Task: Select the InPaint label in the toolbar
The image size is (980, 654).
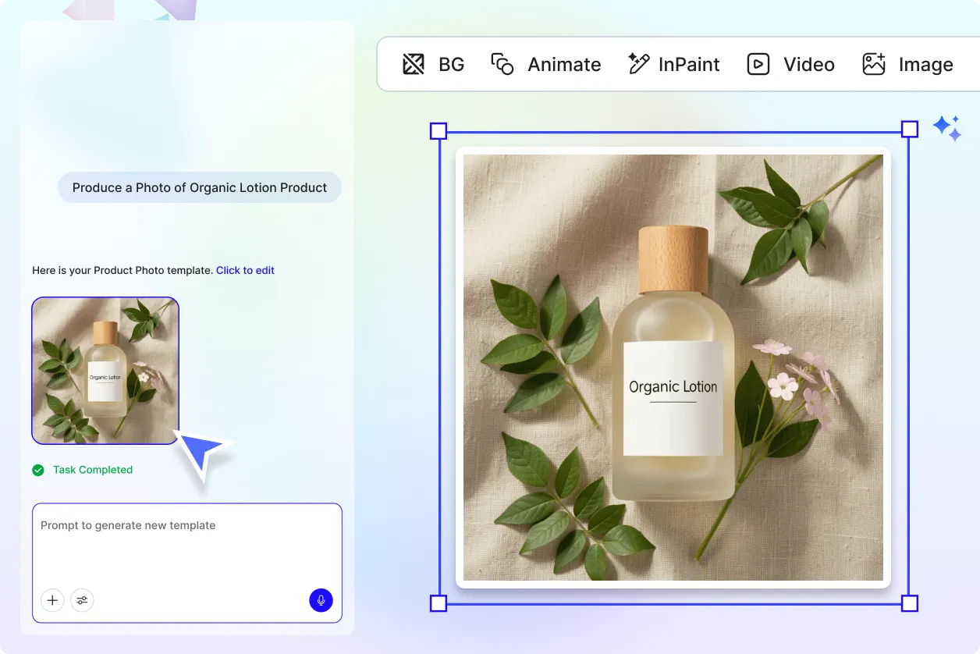Action: tap(689, 64)
